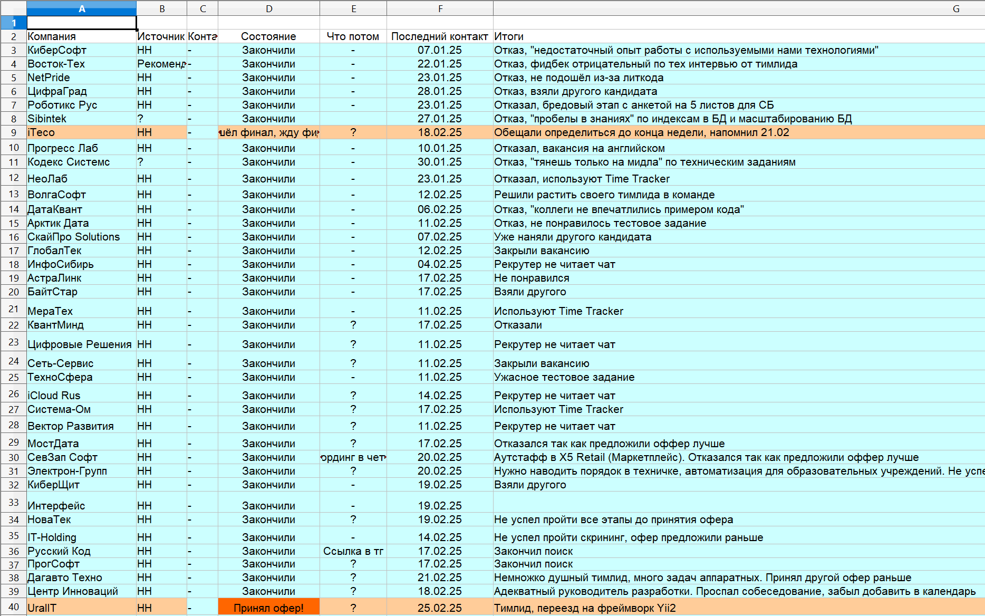Click the 'Что потом' header cell
Image resolution: width=985 pixels, height=616 pixels.
point(353,36)
